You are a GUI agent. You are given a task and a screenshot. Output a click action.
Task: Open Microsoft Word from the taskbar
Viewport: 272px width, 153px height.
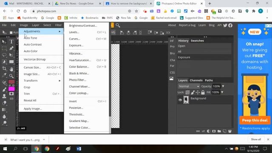79,149
